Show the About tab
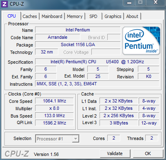 [x=132, y=16]
